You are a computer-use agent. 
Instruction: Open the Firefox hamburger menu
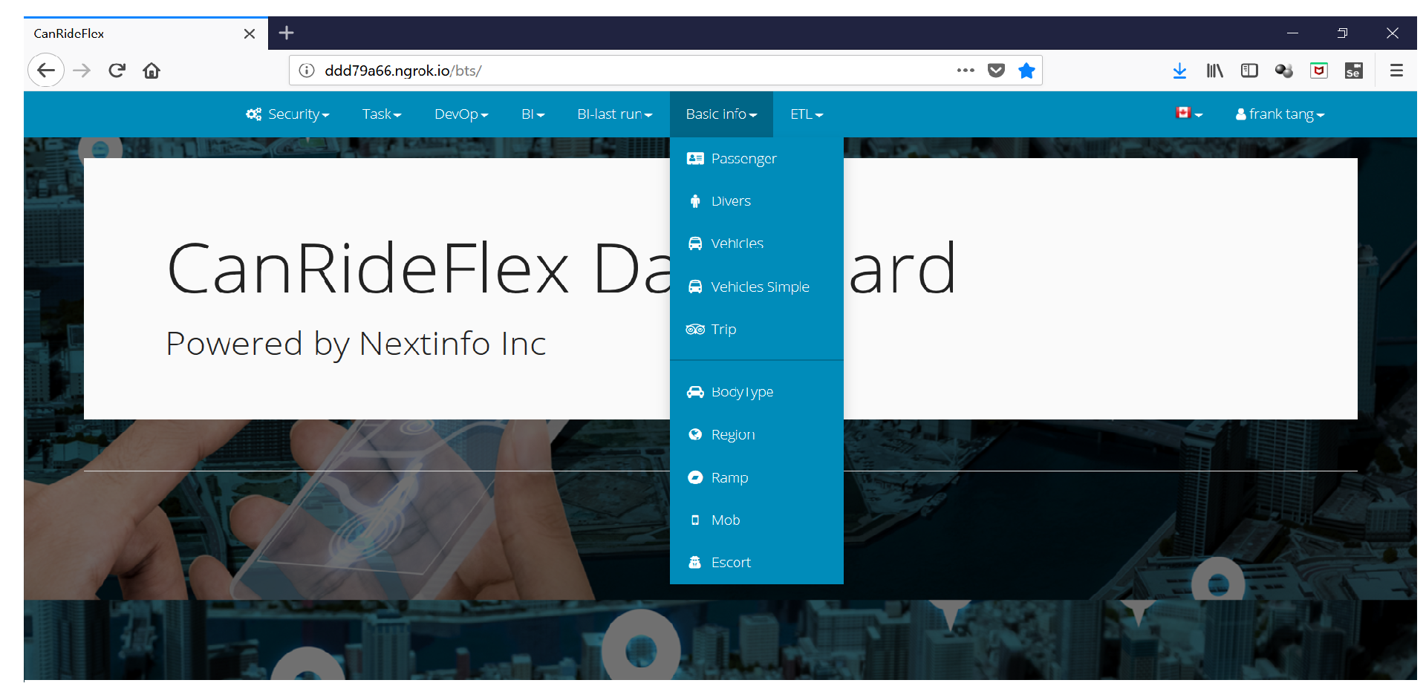coord(1396,71)
